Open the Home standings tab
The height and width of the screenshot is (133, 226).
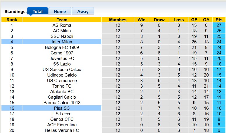[x=60, y=12]
